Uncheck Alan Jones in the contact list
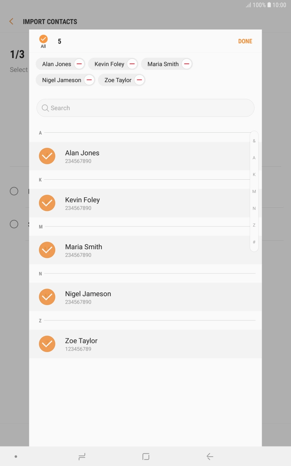Screen dimensions: 291x466 click(47, 156)
